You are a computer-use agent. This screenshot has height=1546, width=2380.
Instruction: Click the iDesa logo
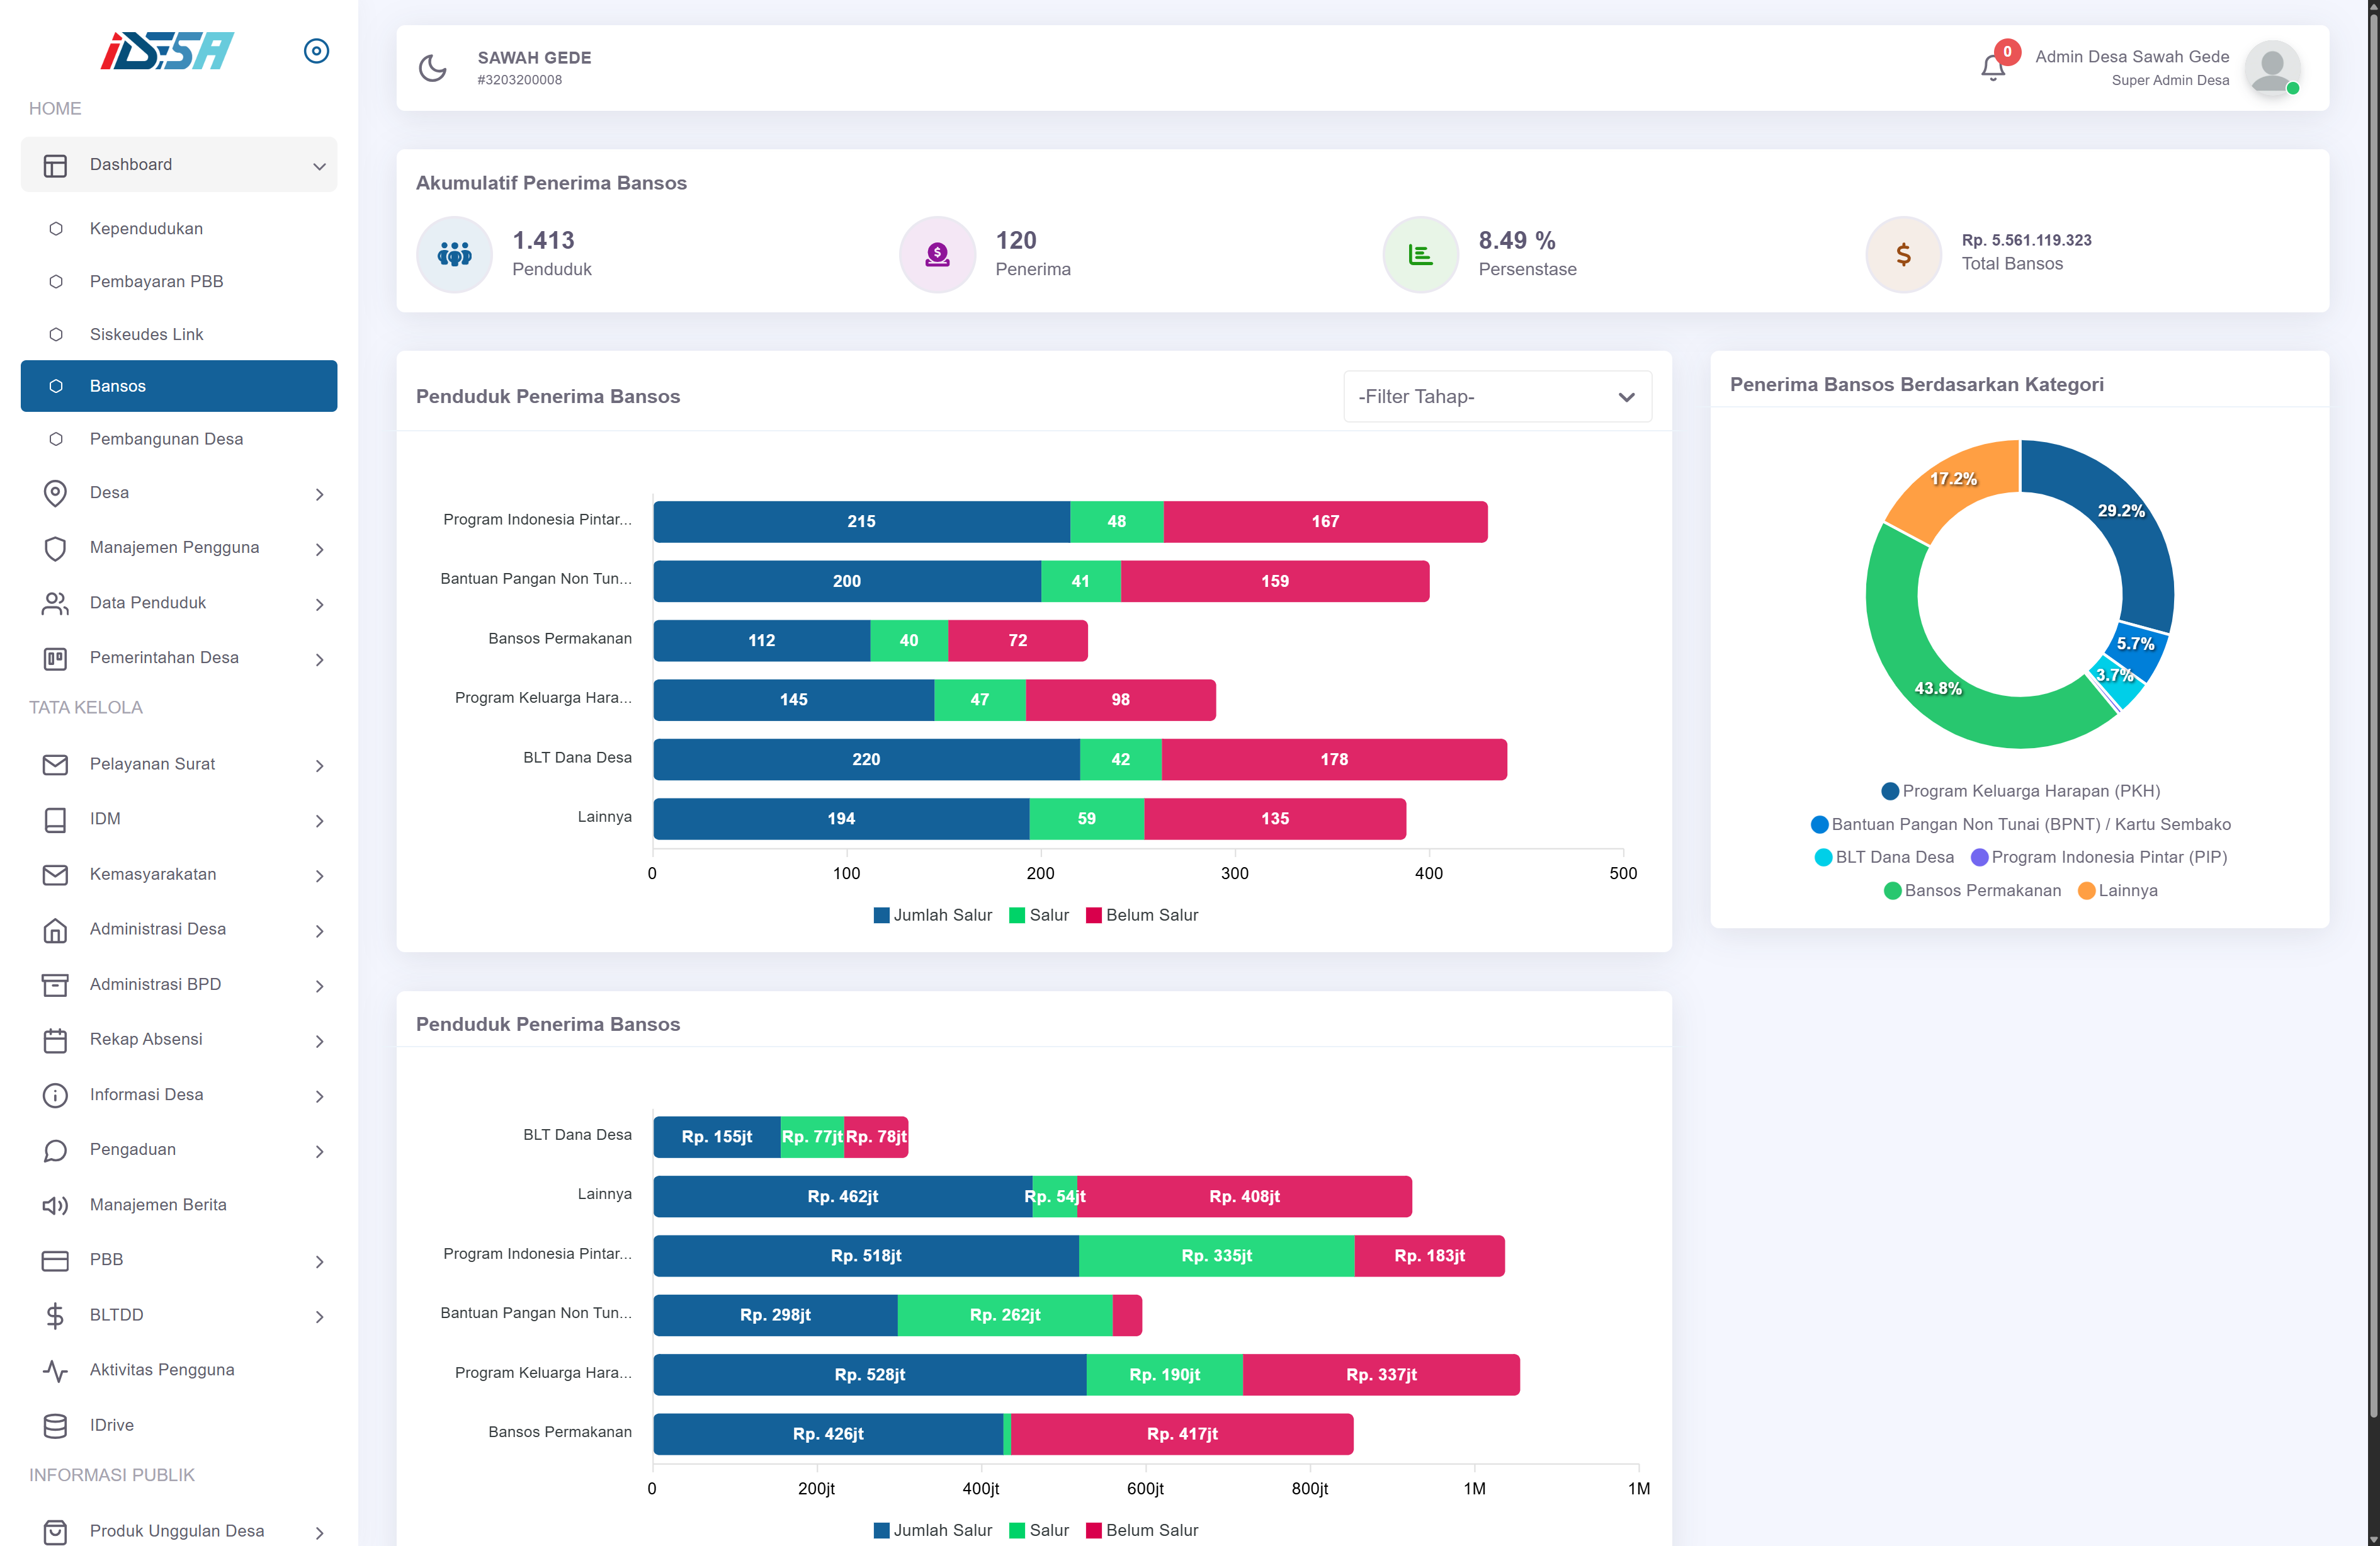click(167, 51)
